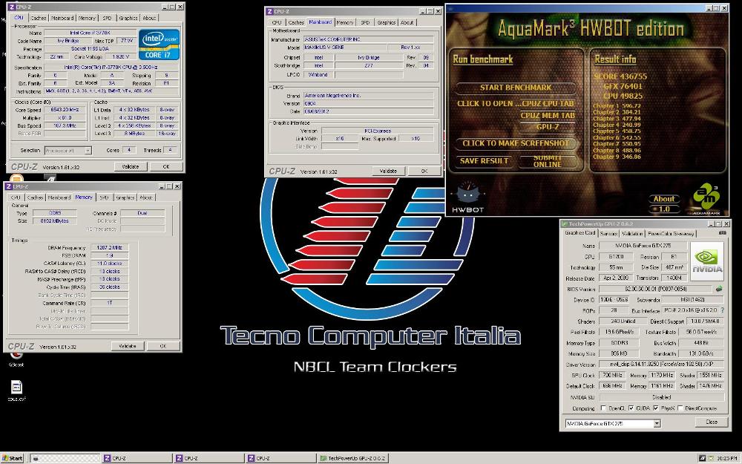Click the GPU Clock 700 MHz field
The image size is (742, 464).
(x=613, y=375)
